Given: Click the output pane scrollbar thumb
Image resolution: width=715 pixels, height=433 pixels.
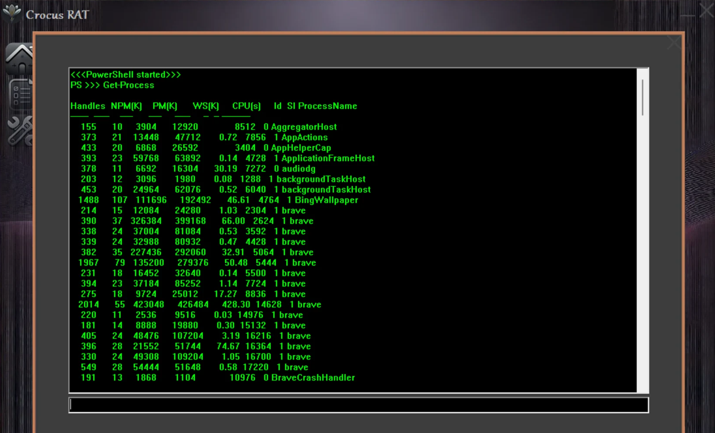Looking at the screenshot, I should click(642, 97).
